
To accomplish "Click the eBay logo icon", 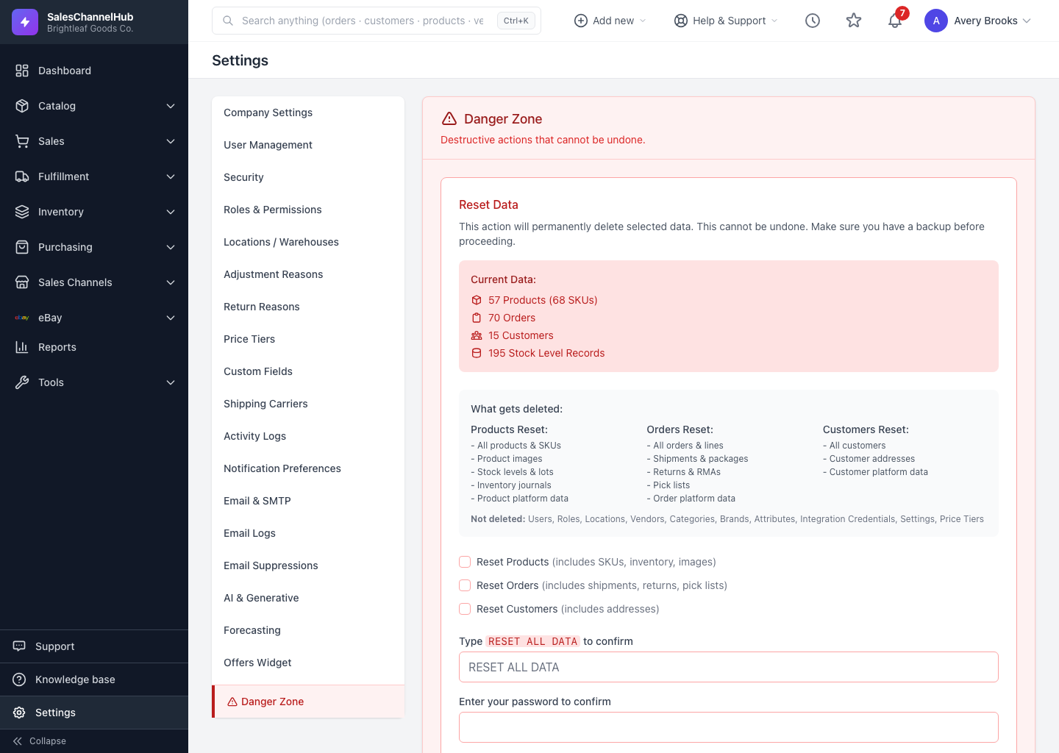I will coord(22,318).
